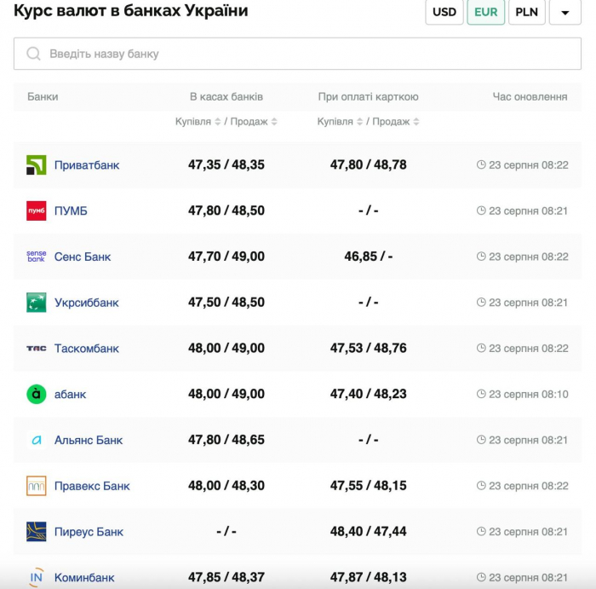Click абанк card rate 47,40 / 48,23
Screen dimensions: 596x589
(369, 394)
